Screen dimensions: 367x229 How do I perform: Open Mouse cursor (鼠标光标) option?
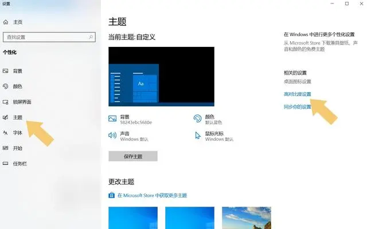click(x=214, y=136)
